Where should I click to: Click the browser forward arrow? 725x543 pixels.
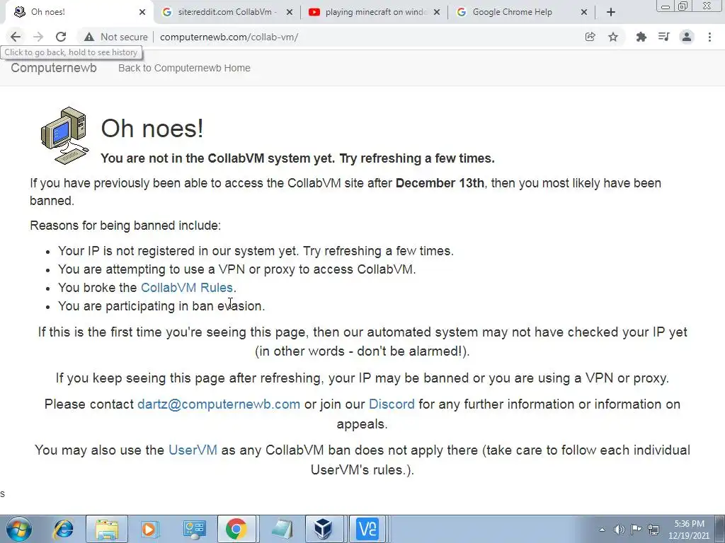pos(38,37)
